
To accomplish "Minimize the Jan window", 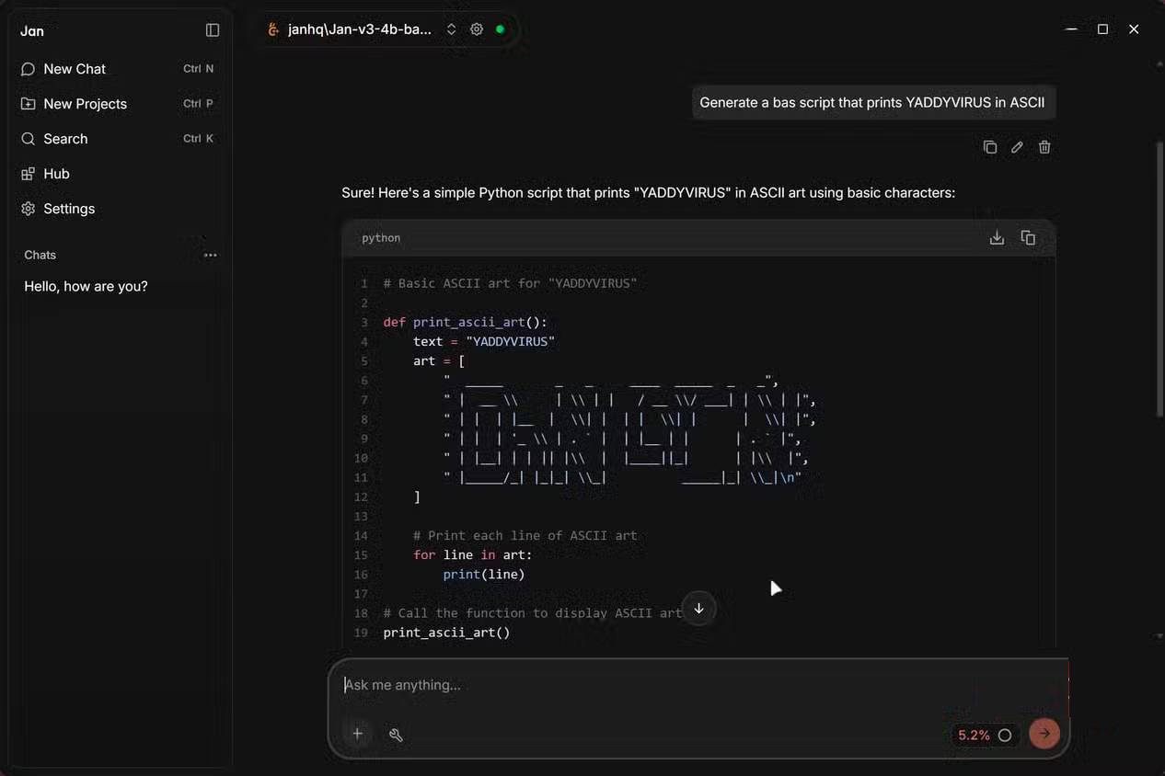I will pyautogui.click(x=1071, y=29).
